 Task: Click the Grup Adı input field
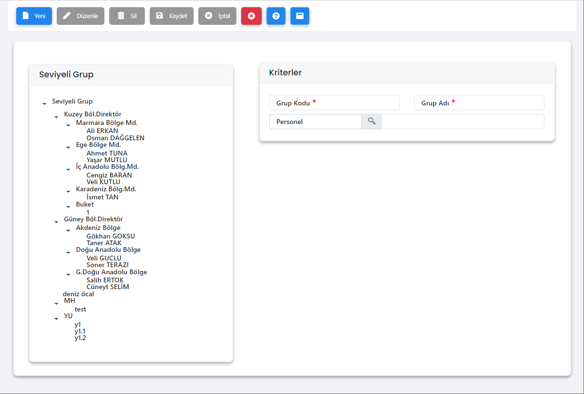[479, 103]
